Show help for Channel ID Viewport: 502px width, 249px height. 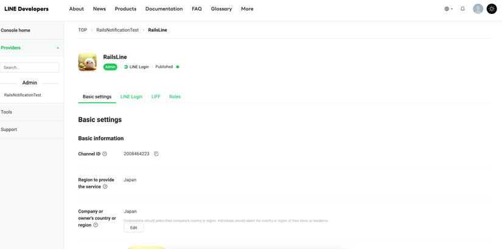105,154
